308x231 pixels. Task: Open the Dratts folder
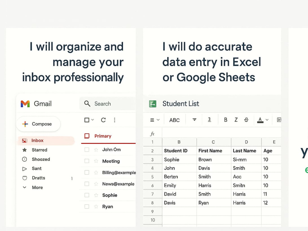[x=38, y=178]
